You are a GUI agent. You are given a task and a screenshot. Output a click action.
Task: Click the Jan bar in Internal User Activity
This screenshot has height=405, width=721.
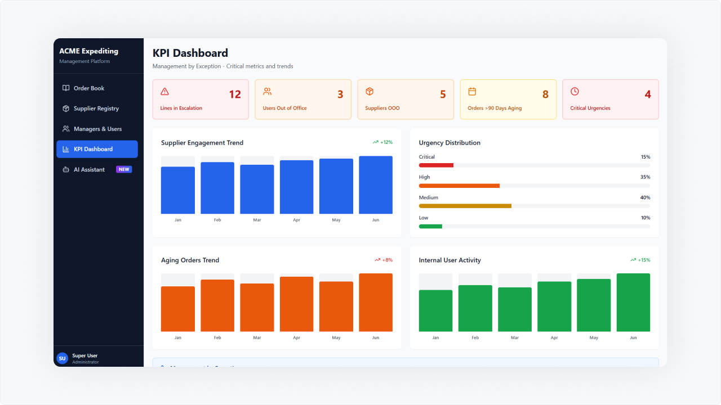pyautogui.click(x=435, y=310)
